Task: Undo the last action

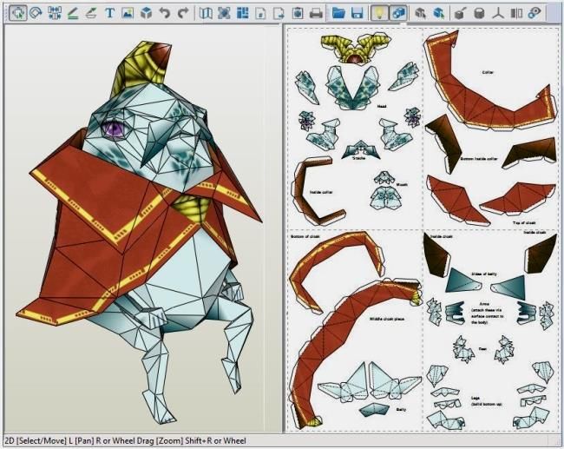Action: (x=165, y=13)
